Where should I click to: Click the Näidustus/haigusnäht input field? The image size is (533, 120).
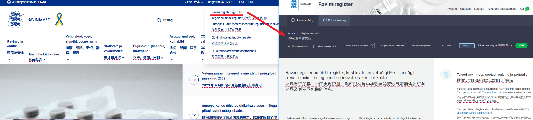423,46
